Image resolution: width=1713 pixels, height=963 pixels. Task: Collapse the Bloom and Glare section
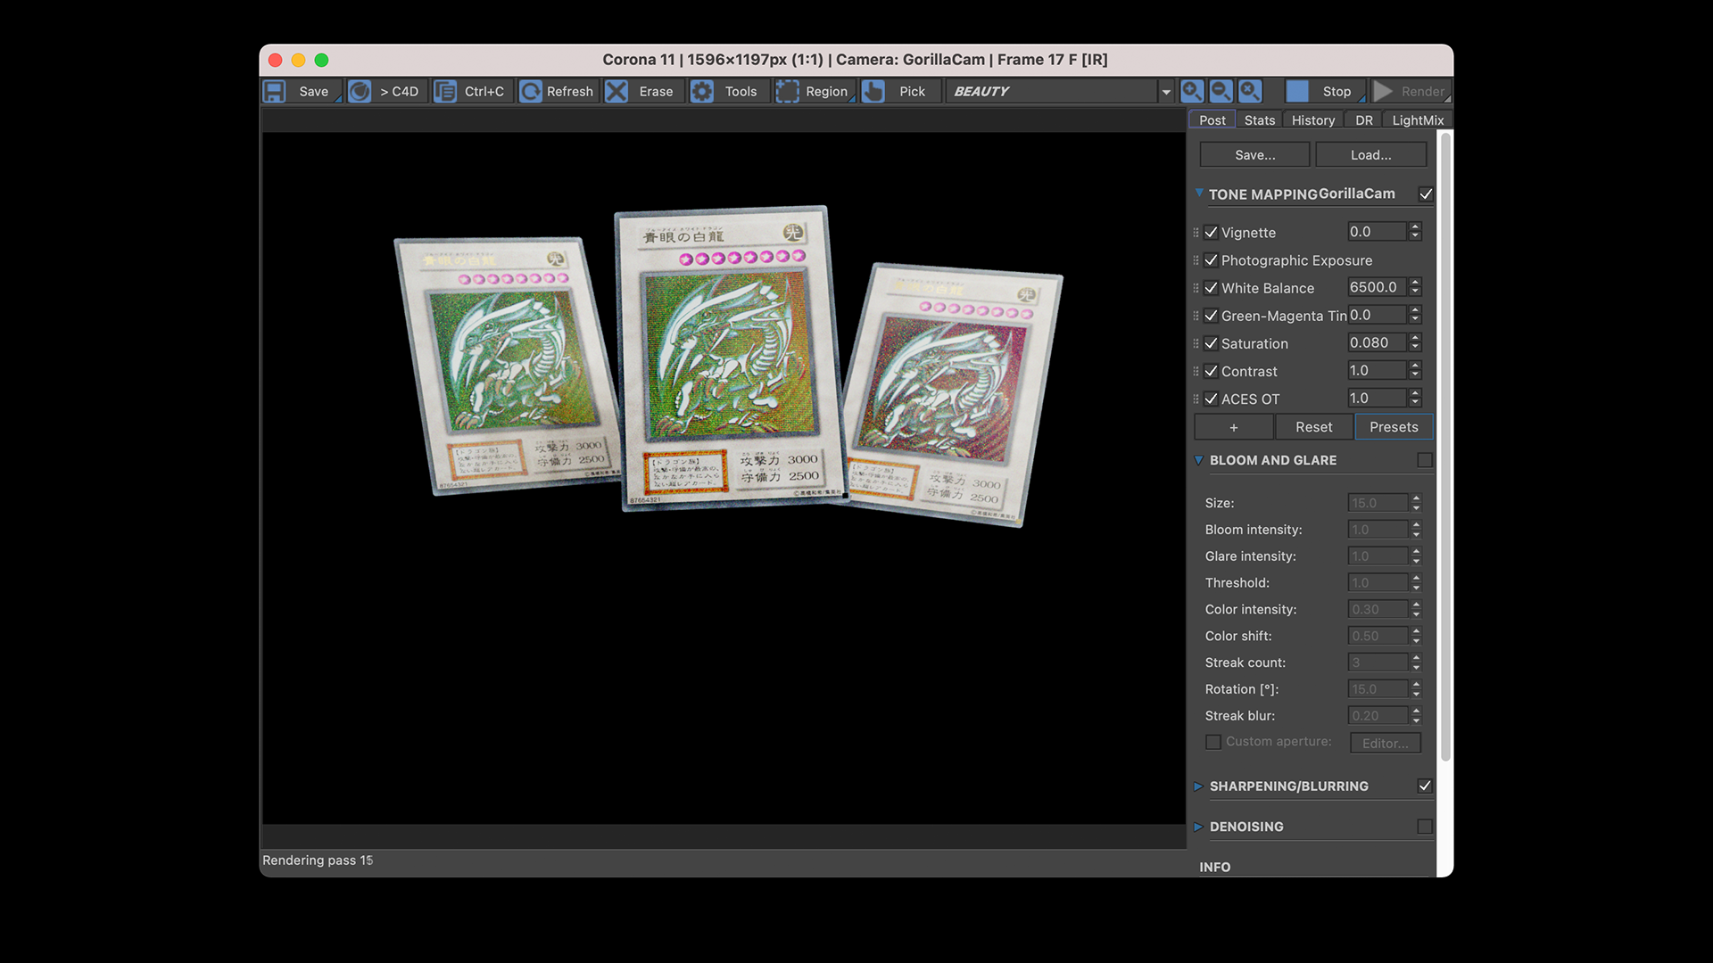point(1199,460)
